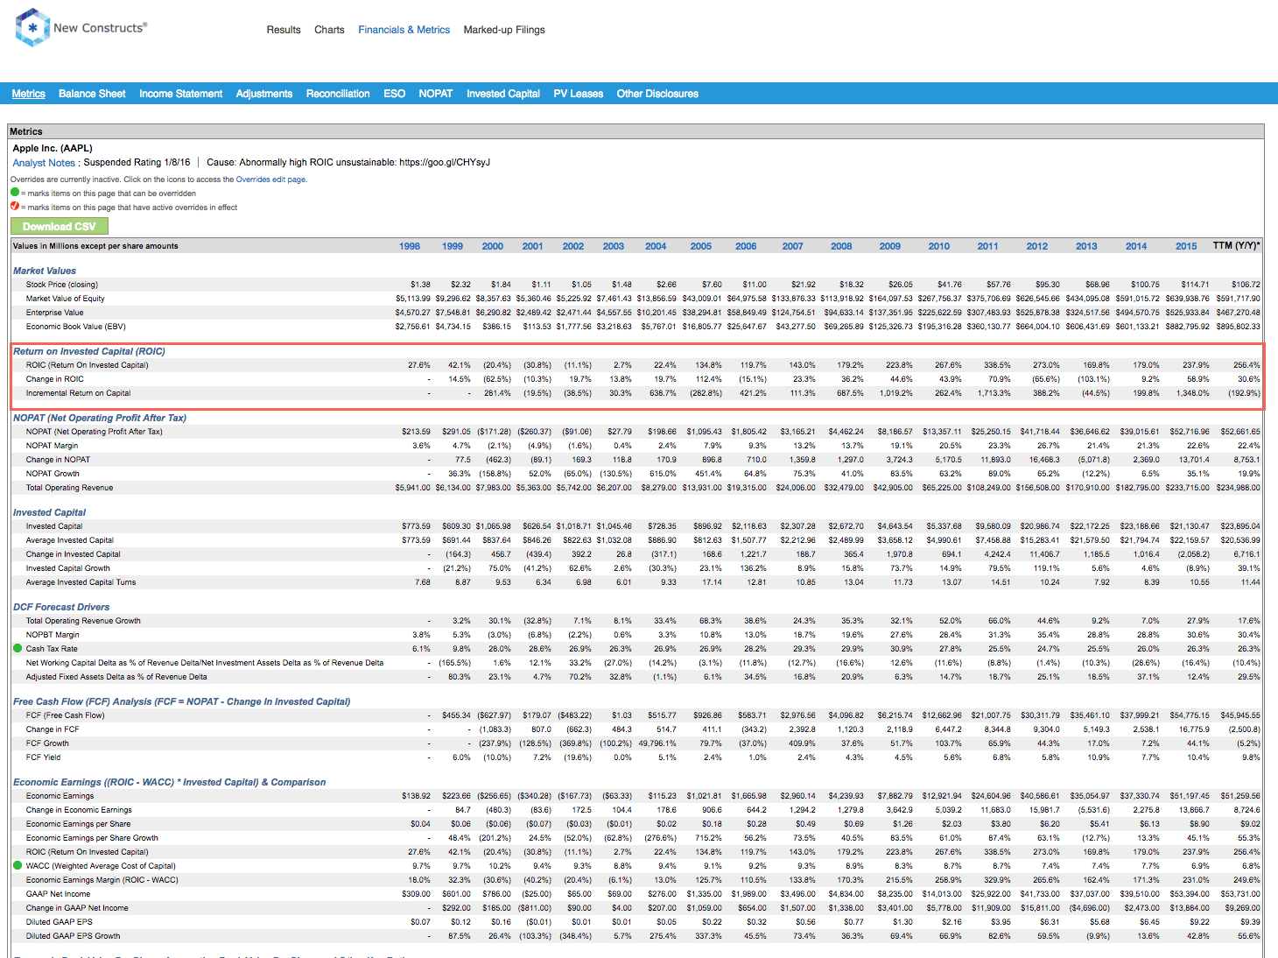Click the $106.72 TTM stock price cell
The image size is (1278, 958).
tap(1246, 285)
